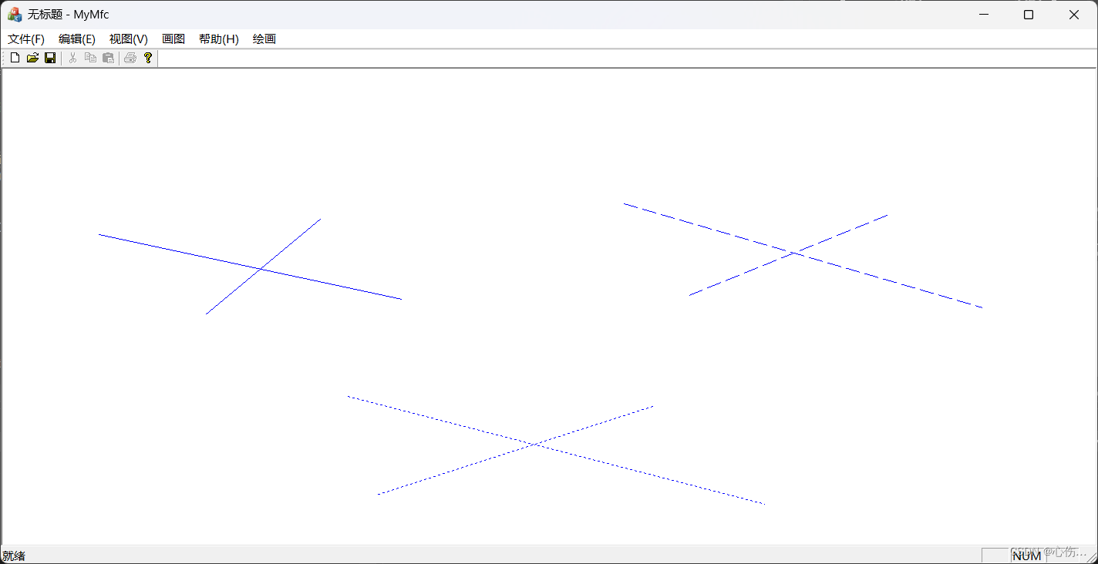Click the New document toolbar icon

click(15, 58)
